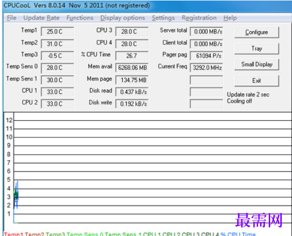Image resolution: width=292 pixels, height=236 pixels.
Task: Open the Update Rate menu
Action: [x=42, y=18]
